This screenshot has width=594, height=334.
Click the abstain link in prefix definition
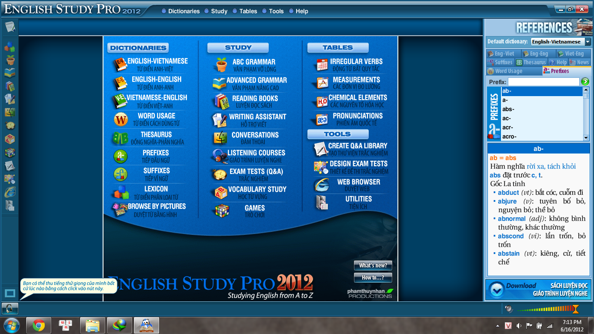click(509, 253)
